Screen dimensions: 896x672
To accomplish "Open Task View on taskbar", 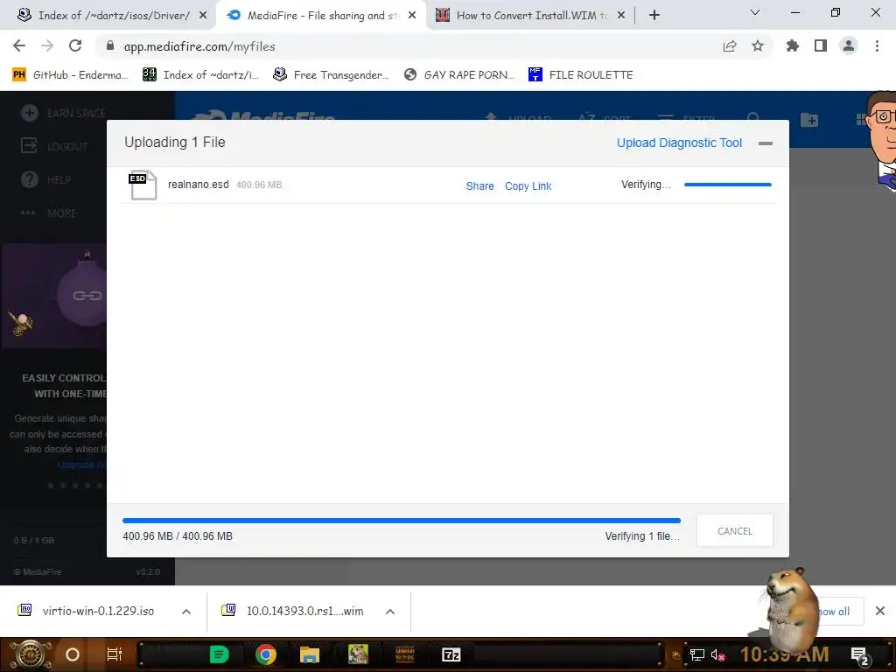I will [115, 654].
